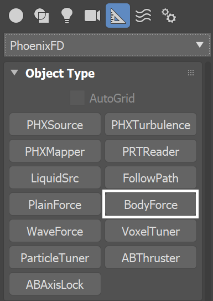Enable the AutoGrid checkbox
The image size is (213, 301).
coord(77,98)
